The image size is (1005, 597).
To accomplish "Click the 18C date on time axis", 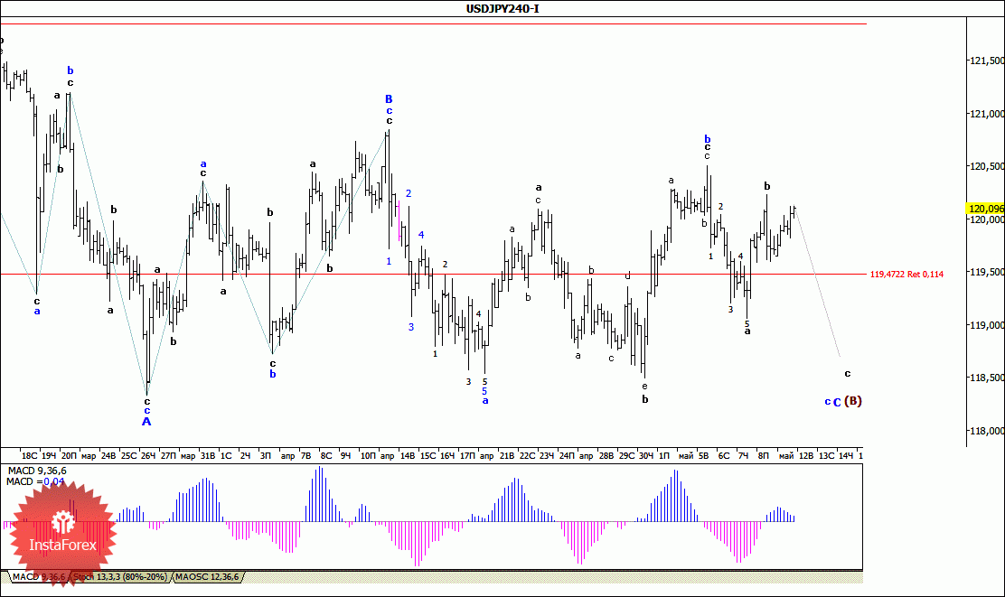I will [30, 456].
